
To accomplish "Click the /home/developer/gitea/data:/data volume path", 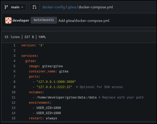I will point(67,97).
